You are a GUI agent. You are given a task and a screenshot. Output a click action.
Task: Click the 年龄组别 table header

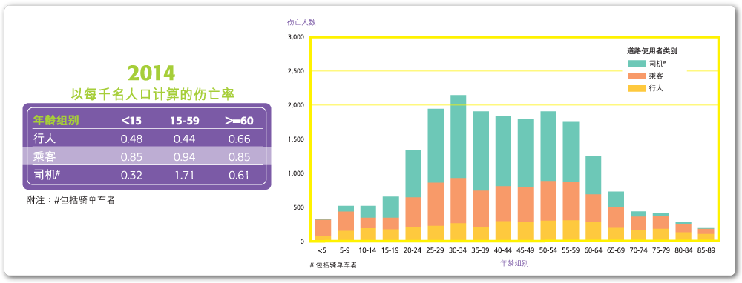pyautogui.click(x=56, y=121)
